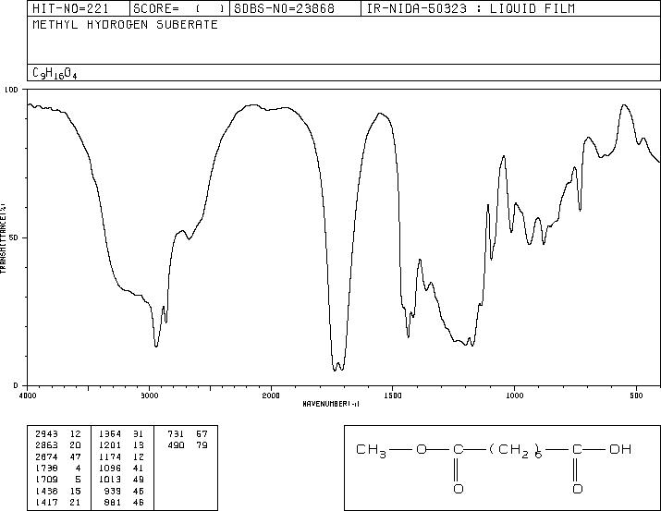Click the TRANSMITTANCE y-axis title
The height and width of the screenshot is (511, 661).
click(3, 238)
